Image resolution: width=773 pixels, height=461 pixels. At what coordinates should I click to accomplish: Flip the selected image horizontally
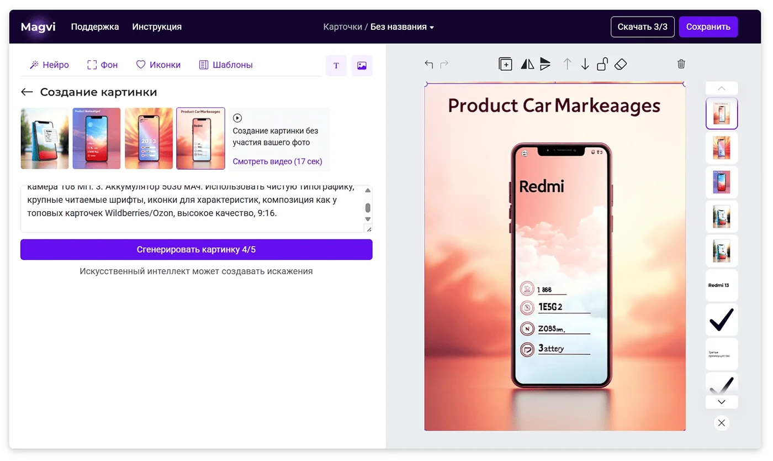(527, 64)
